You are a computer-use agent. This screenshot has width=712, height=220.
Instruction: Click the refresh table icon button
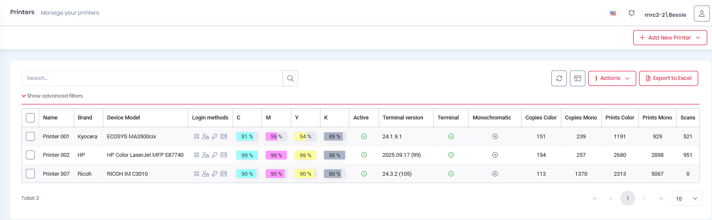coord(559,78)
